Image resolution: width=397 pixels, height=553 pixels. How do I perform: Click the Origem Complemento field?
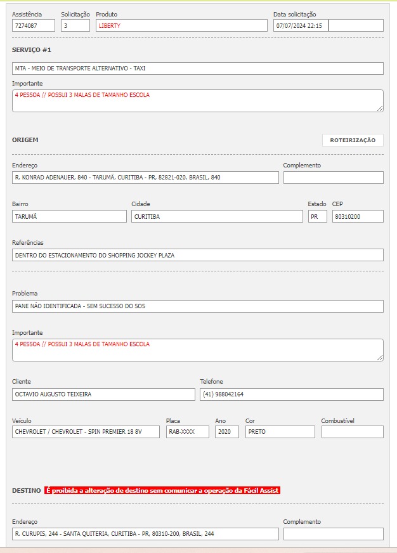[x=333, y=178]
